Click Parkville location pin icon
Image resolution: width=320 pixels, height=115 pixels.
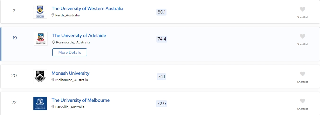[53, 107]
